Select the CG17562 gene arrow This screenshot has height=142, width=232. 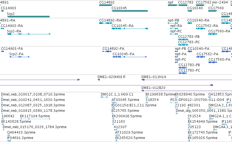200,5
